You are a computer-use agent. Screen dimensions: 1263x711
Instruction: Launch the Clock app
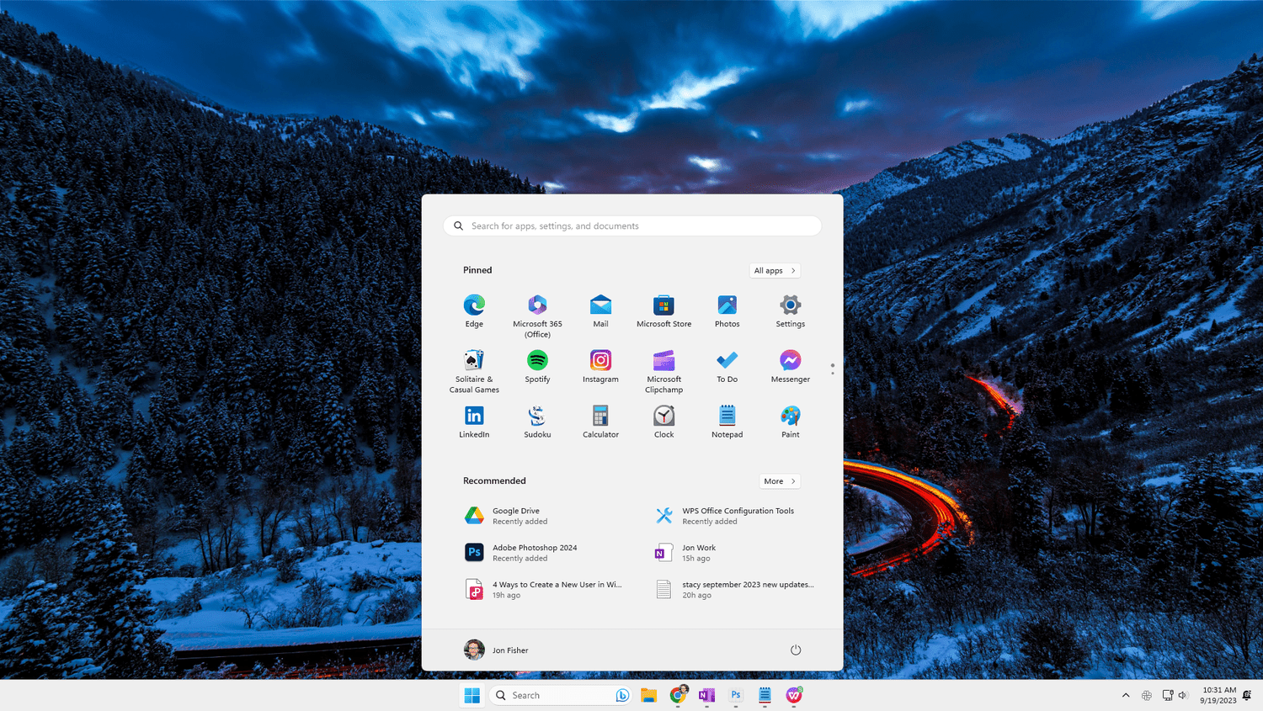pos(663,422)
